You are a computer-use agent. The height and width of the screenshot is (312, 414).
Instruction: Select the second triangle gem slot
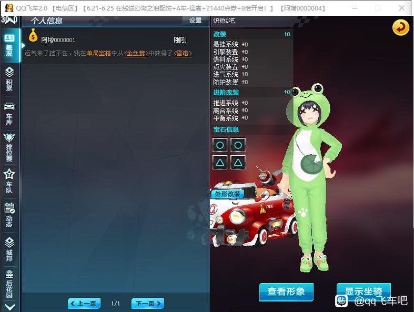point(238,162)
